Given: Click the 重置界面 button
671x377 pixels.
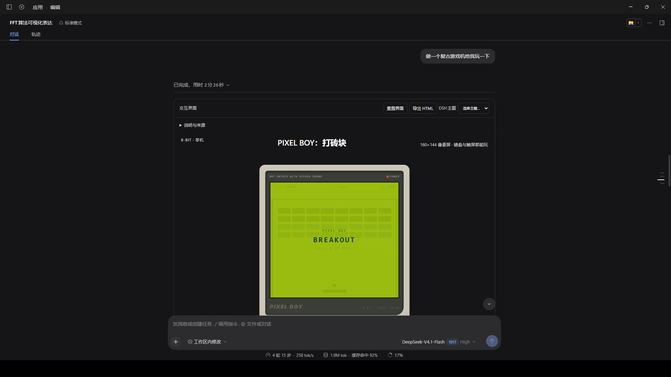Looking at the screenshot, I should click(395, 108).
